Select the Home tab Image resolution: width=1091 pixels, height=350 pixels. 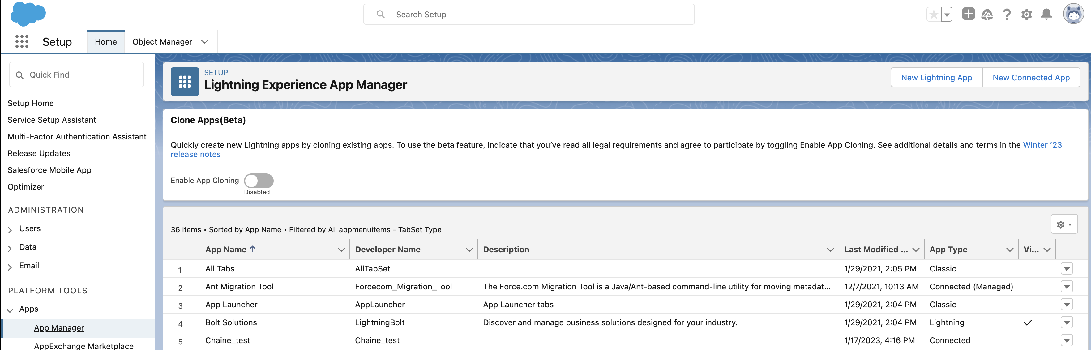coord(105,41)
